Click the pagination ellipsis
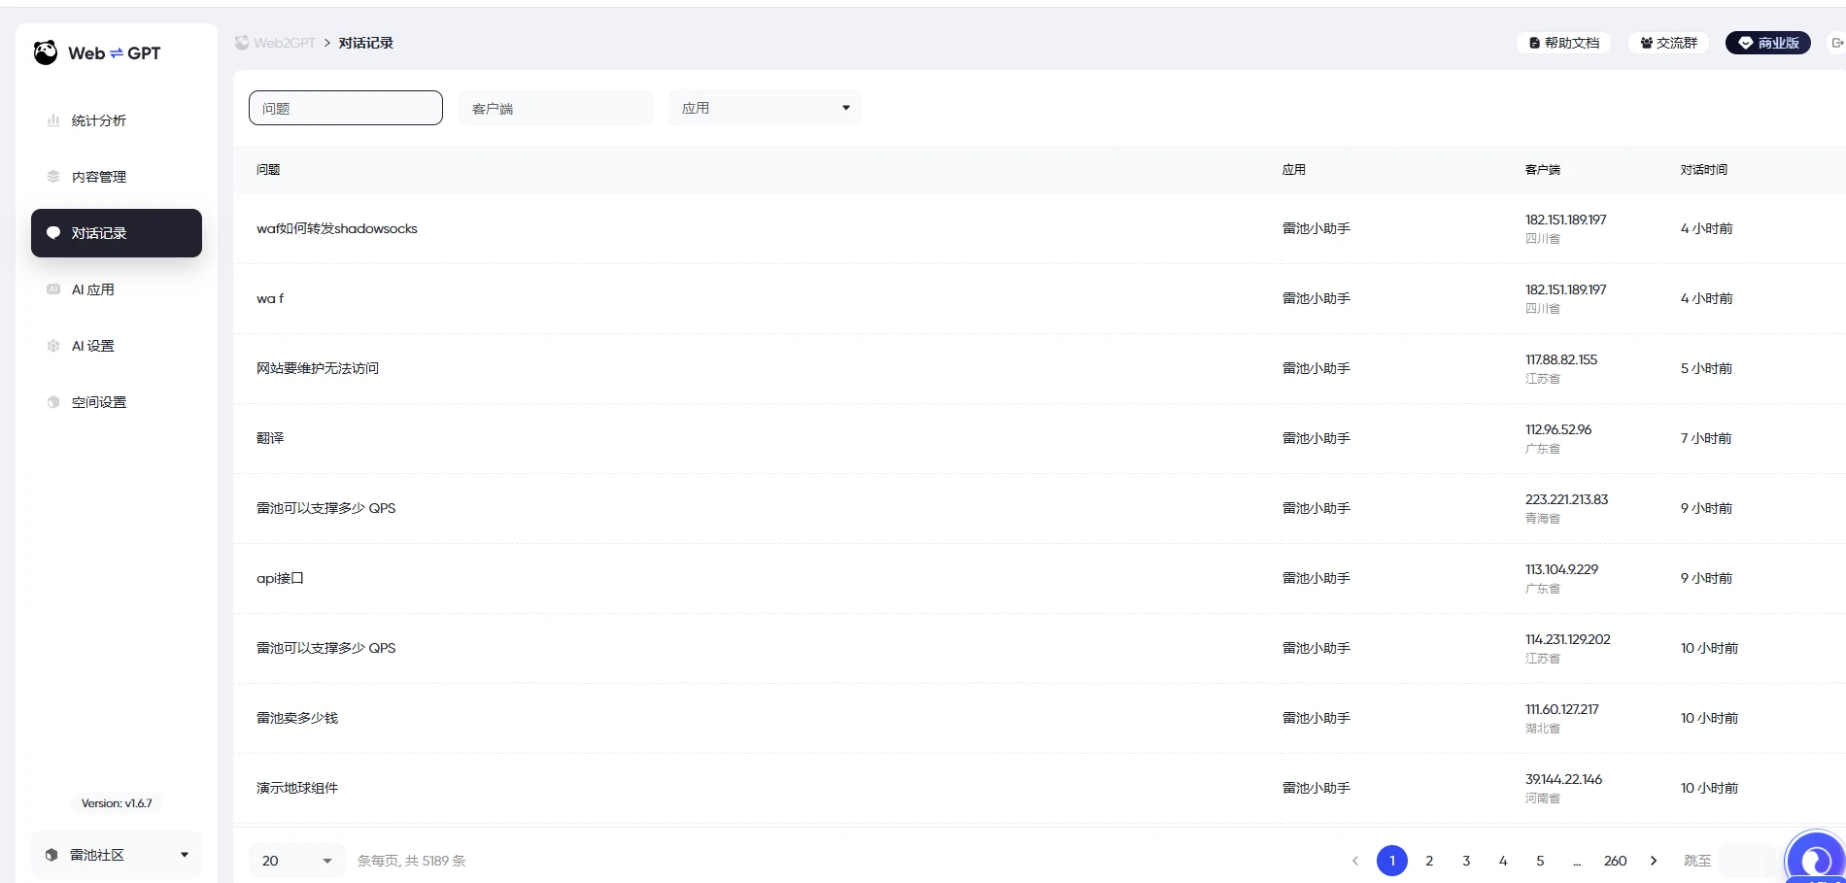The image size is (1846, 883). (1577, 862)
